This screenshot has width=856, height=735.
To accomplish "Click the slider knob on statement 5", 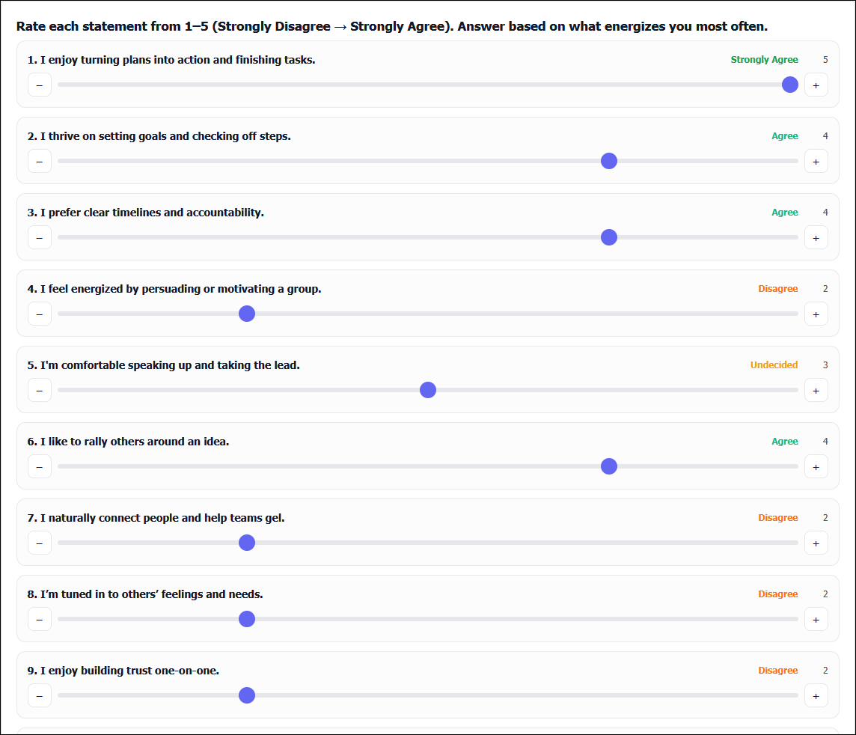I will click(x=428, y=390).
